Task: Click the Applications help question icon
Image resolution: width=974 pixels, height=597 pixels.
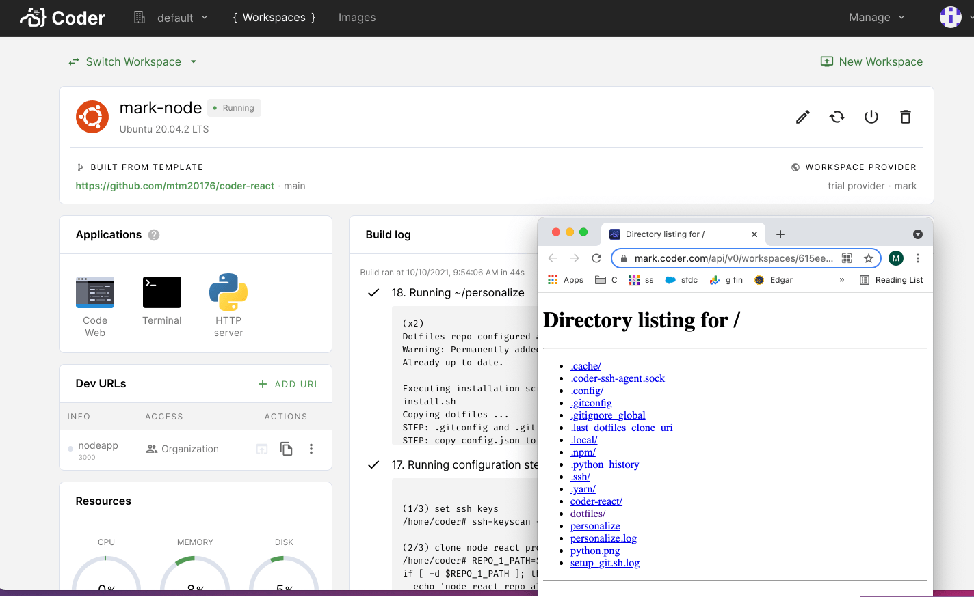Action: 154,235
